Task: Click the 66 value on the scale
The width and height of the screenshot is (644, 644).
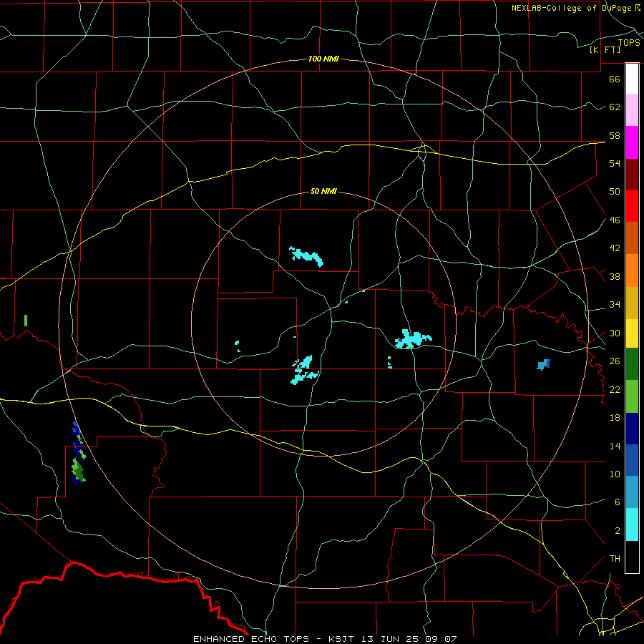Action: click(615, 79)
